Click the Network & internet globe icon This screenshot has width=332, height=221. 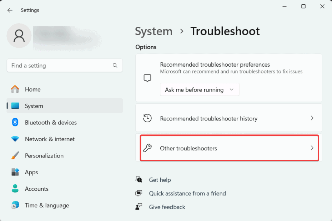15,139
